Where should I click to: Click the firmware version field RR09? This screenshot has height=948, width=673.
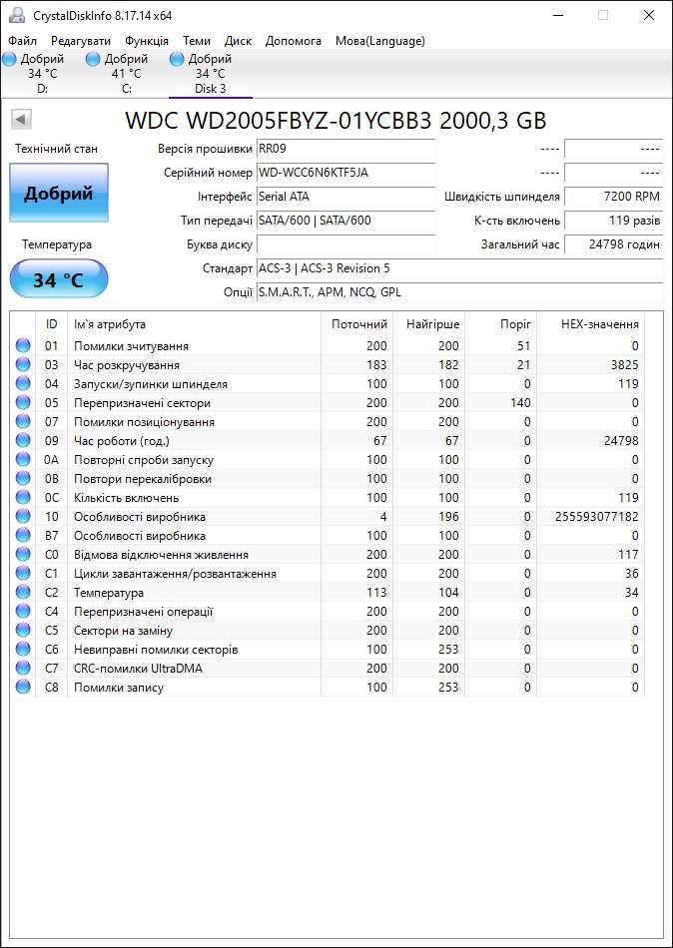click(346, 149)
